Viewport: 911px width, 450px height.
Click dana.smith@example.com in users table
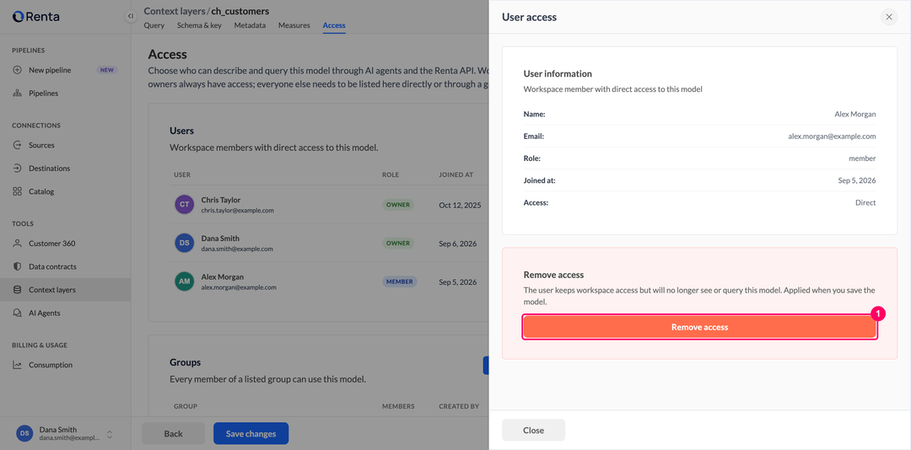(237, 249)
